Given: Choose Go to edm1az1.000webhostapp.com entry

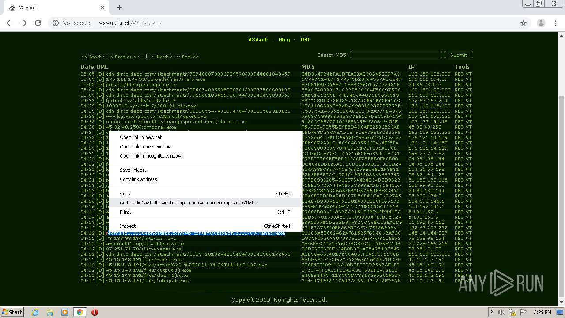Looking at the screenshot, I should coord(205,203).
